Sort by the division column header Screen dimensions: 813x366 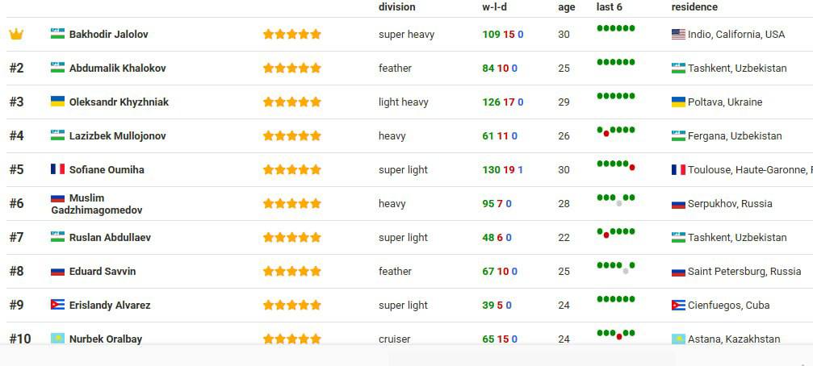click(x=396, y=7)
